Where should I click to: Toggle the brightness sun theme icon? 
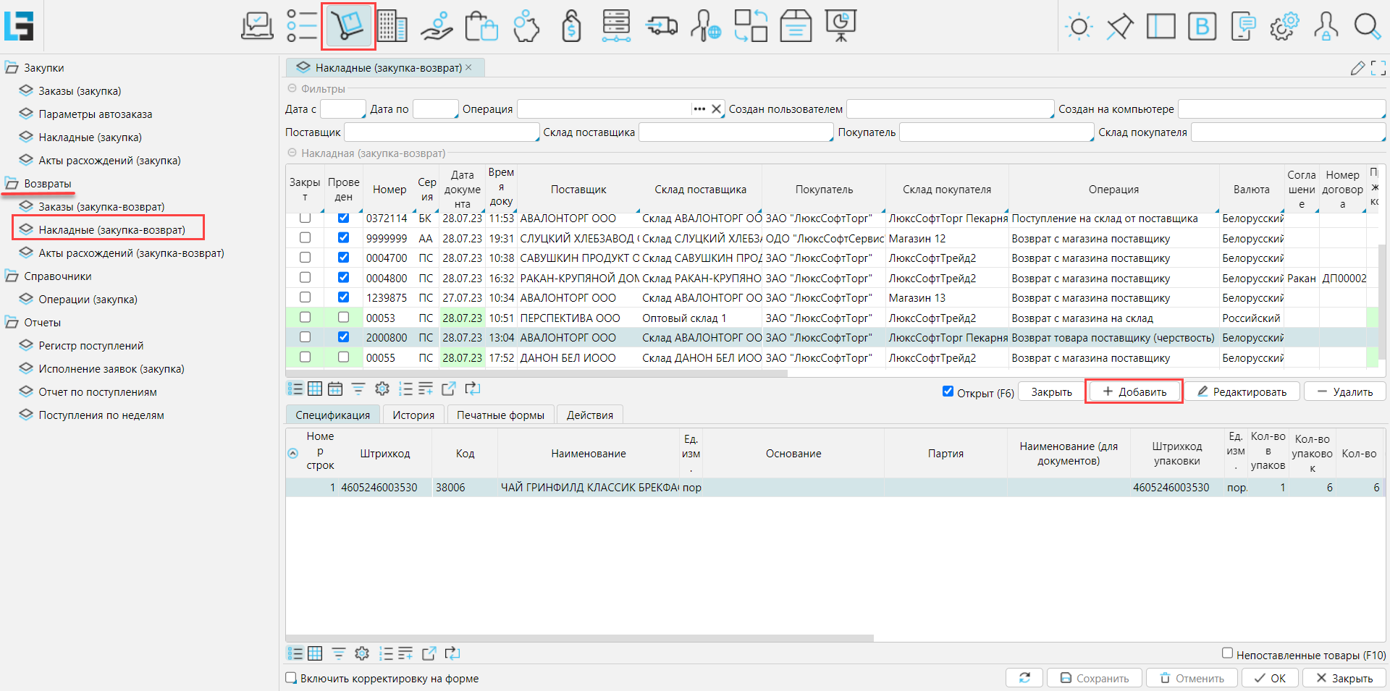1079,27
